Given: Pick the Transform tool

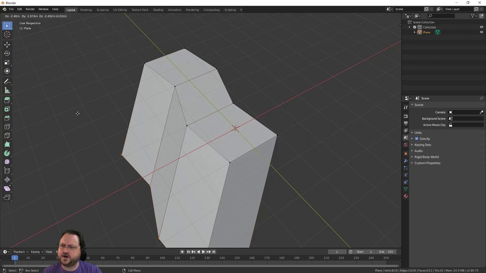Looking at the screenshot, I should coord(7,71).
